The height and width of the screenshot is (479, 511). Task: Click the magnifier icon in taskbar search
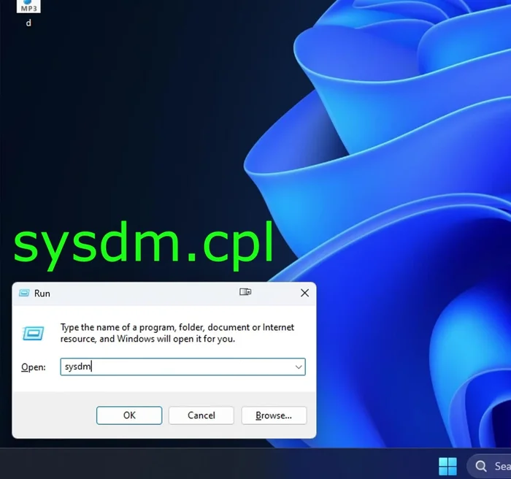pos(481,465)
